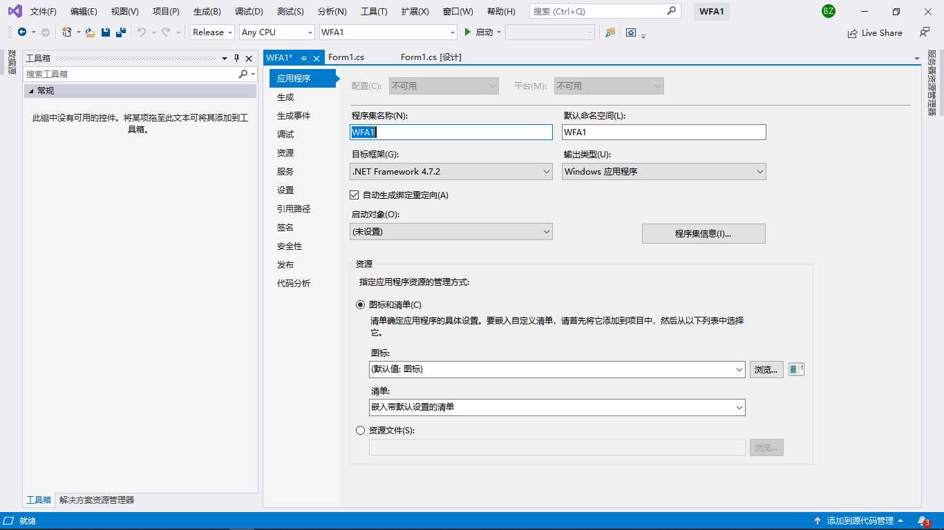Open the 调试(D) menu
Screen dimensions: 944x530
[x=249, y=12]
